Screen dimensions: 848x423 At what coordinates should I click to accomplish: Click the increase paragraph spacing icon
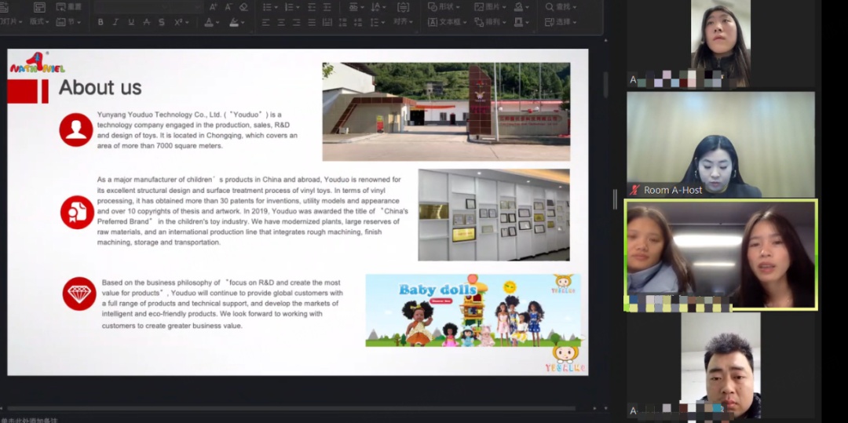(x=343, y=22)
